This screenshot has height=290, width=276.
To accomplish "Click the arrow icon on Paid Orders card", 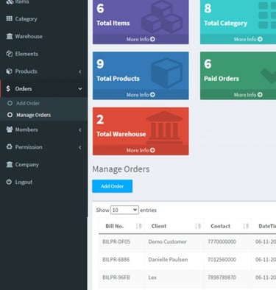I will point(260,94).
